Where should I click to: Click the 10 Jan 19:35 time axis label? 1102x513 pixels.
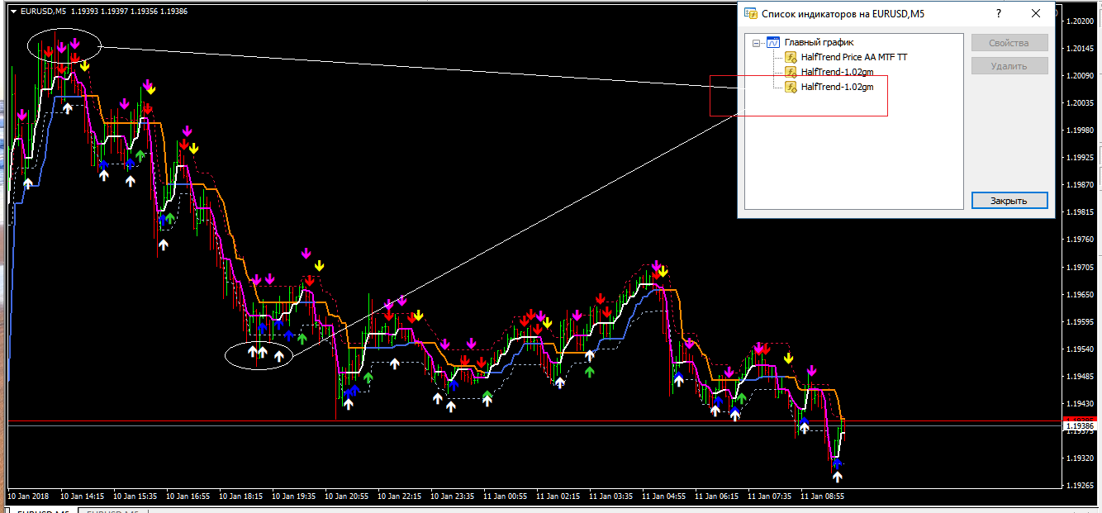[293, 497]
